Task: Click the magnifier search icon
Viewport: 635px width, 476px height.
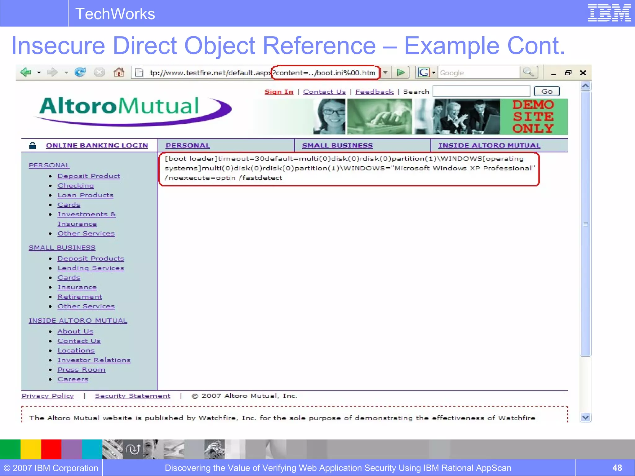Action: [529, 73]
